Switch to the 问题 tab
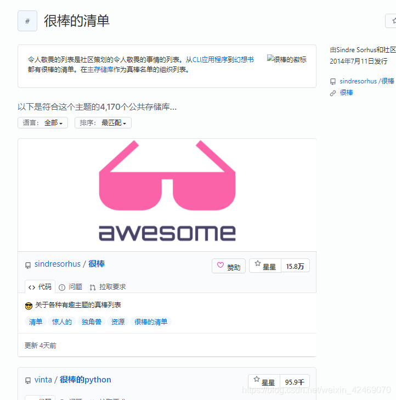 [x=70, y=287]
